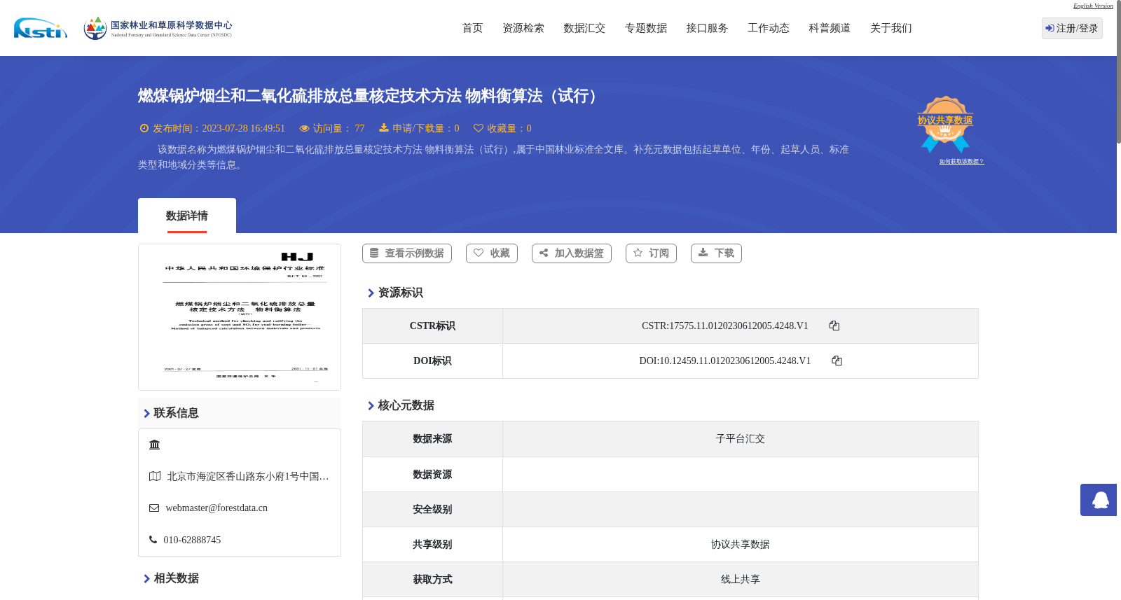1121x600 pixels.
Task: Click the 协议共享数据 table cell
Action: [x=741, y=544]
